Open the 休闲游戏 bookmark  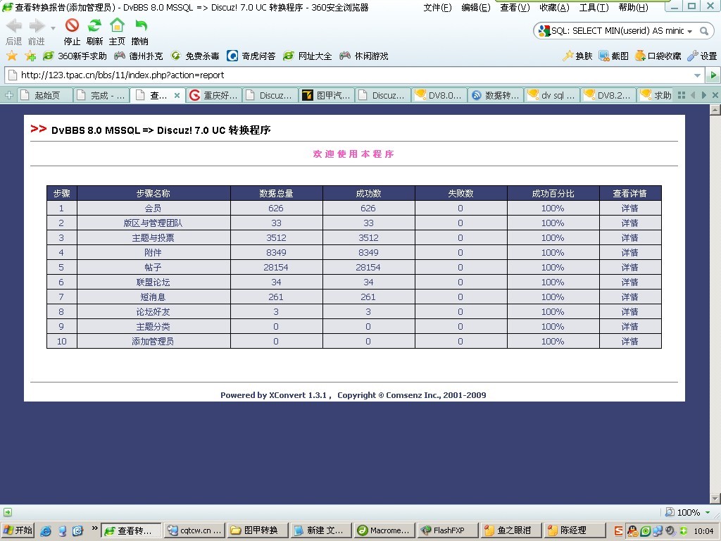[364, 56]
